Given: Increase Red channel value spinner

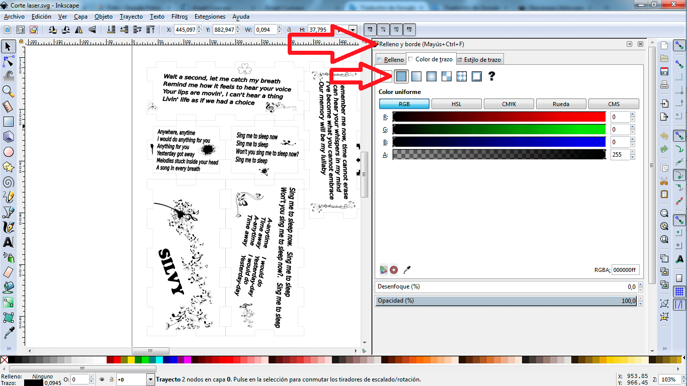Looking at the screenshot, I should [633, 115].
